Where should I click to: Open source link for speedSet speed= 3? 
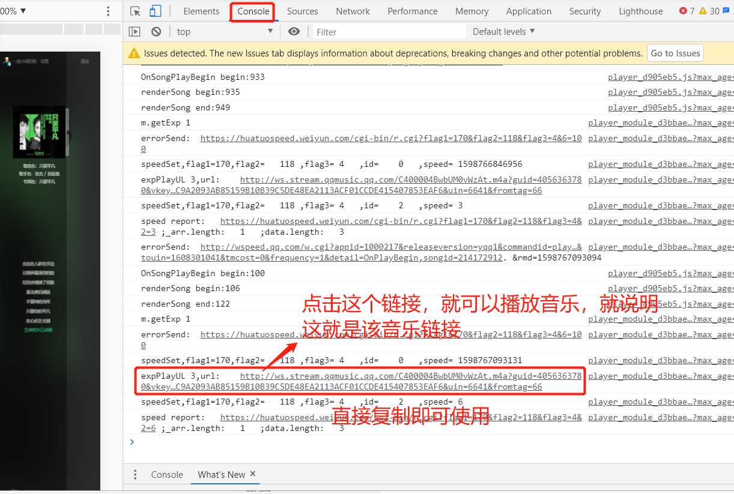(x=661, y=206)
